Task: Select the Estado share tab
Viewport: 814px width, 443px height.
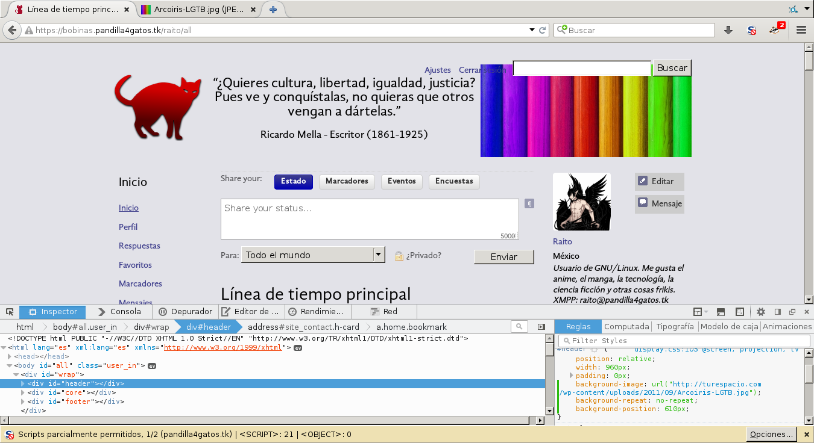Action: click(x=293, y=181)
